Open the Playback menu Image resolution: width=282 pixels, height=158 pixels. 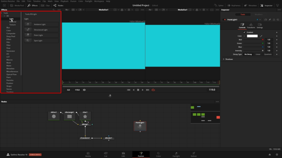point(64,1)
